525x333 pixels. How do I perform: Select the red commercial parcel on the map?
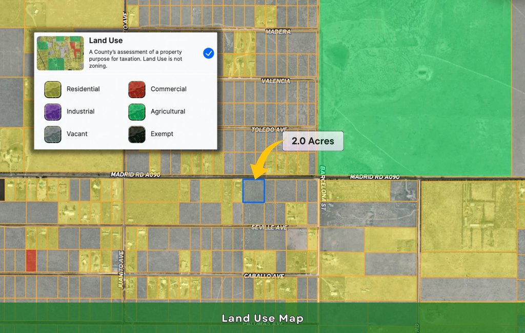[31, 261]
